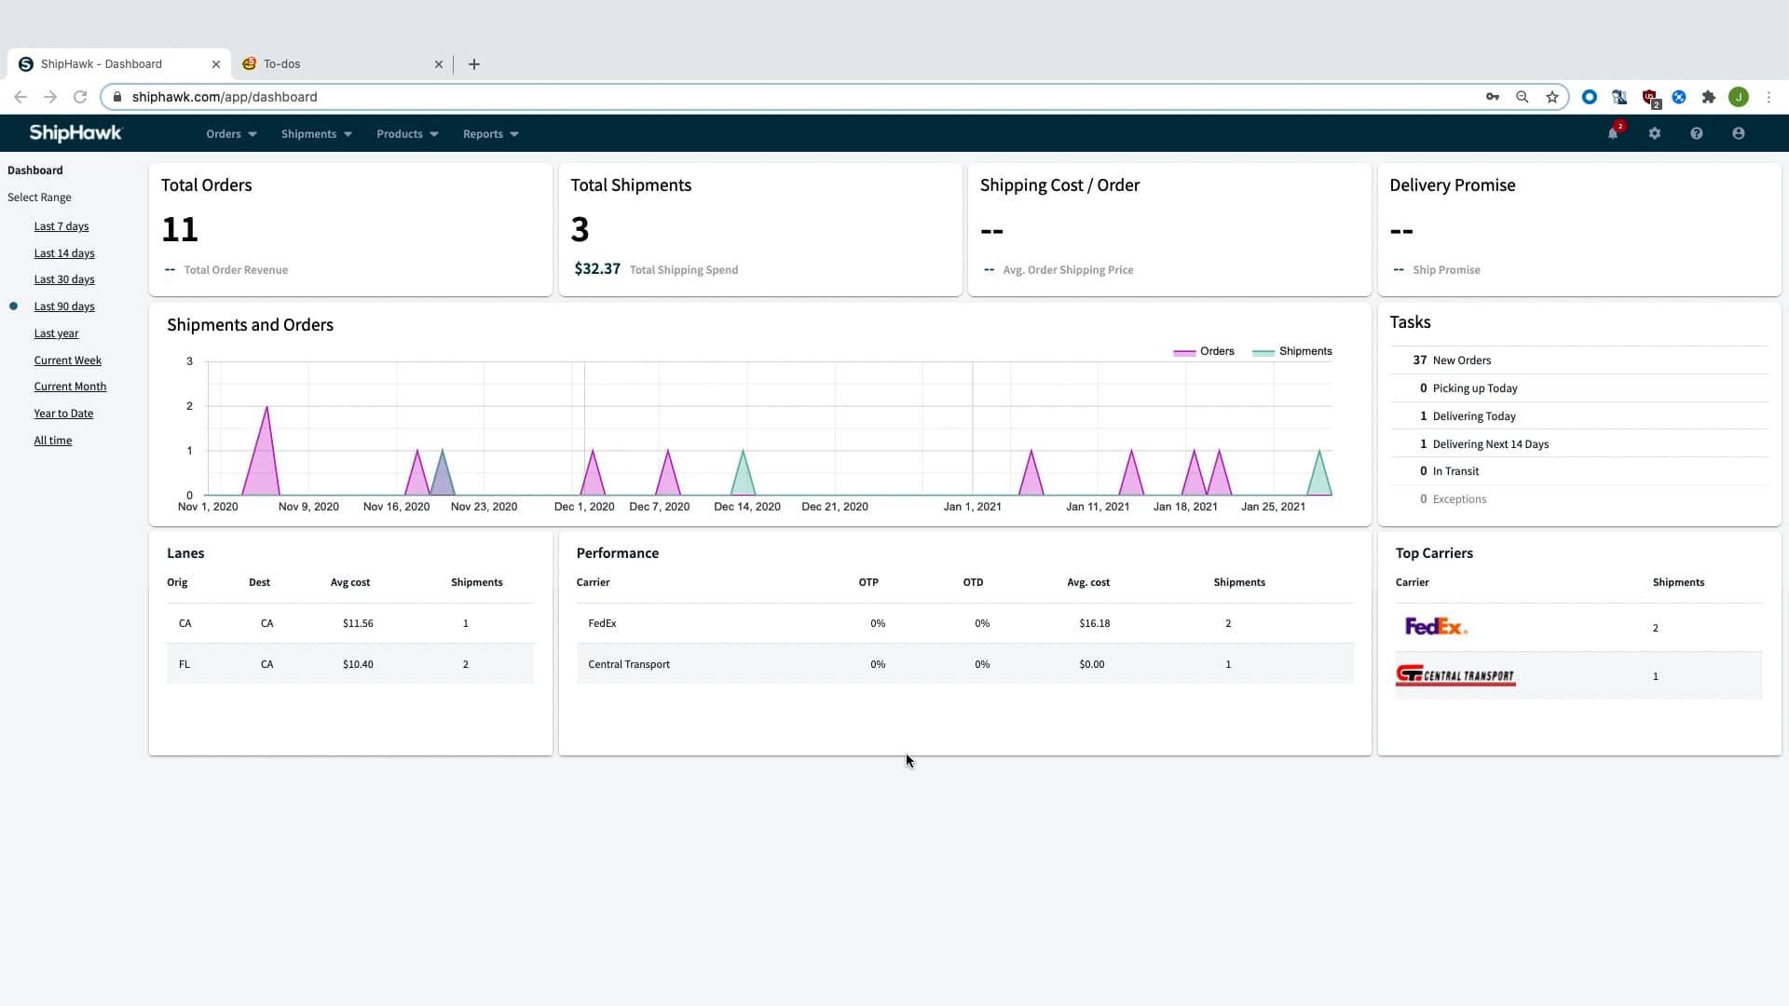Open the Products menu
This screenshot has height=1006, width=1789.
[x=407, y=134]
